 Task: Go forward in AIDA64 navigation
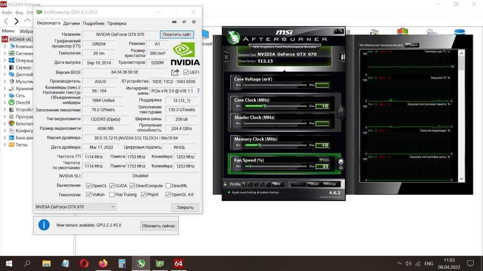point(17,21)
